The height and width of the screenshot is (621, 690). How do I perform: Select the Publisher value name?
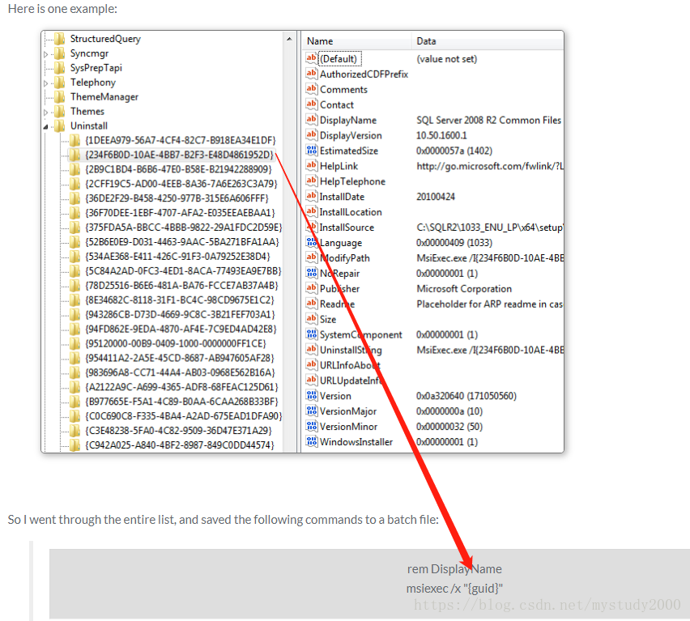pos(339,288)
